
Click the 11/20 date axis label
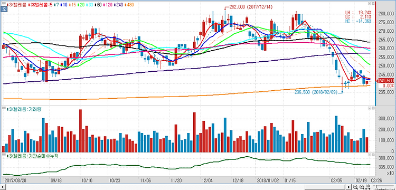click(176, 180)
